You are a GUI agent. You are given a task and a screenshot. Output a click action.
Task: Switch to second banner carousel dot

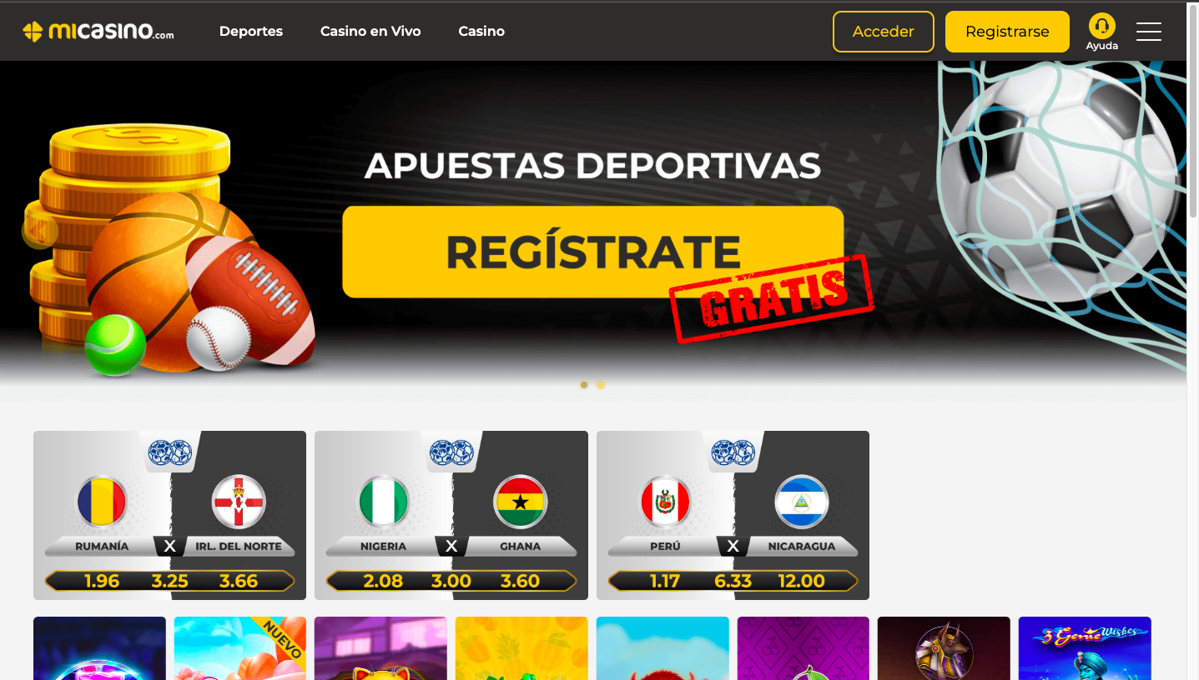(601, 385)
